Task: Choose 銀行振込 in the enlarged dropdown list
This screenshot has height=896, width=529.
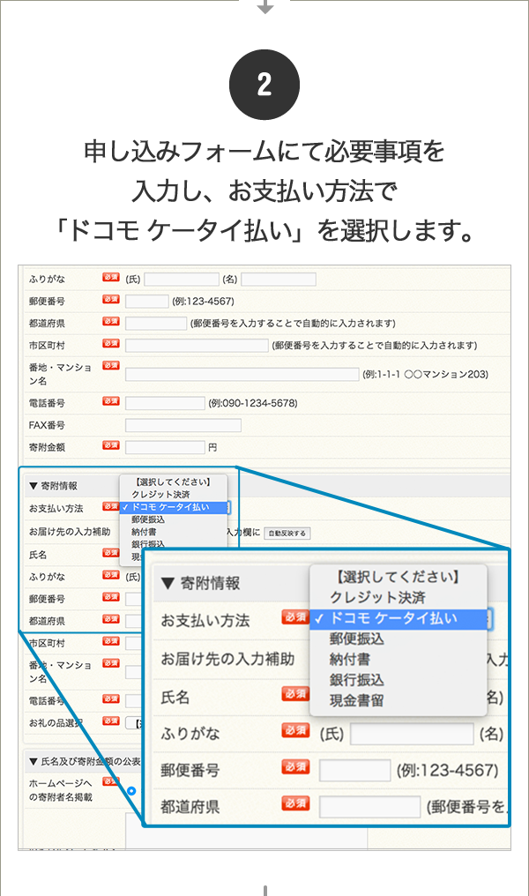Action: pos(356,680)
